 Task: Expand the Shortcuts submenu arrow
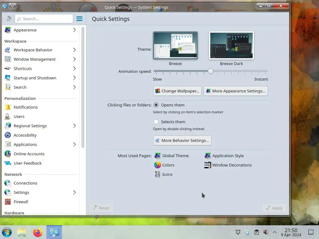click(74, 68)
